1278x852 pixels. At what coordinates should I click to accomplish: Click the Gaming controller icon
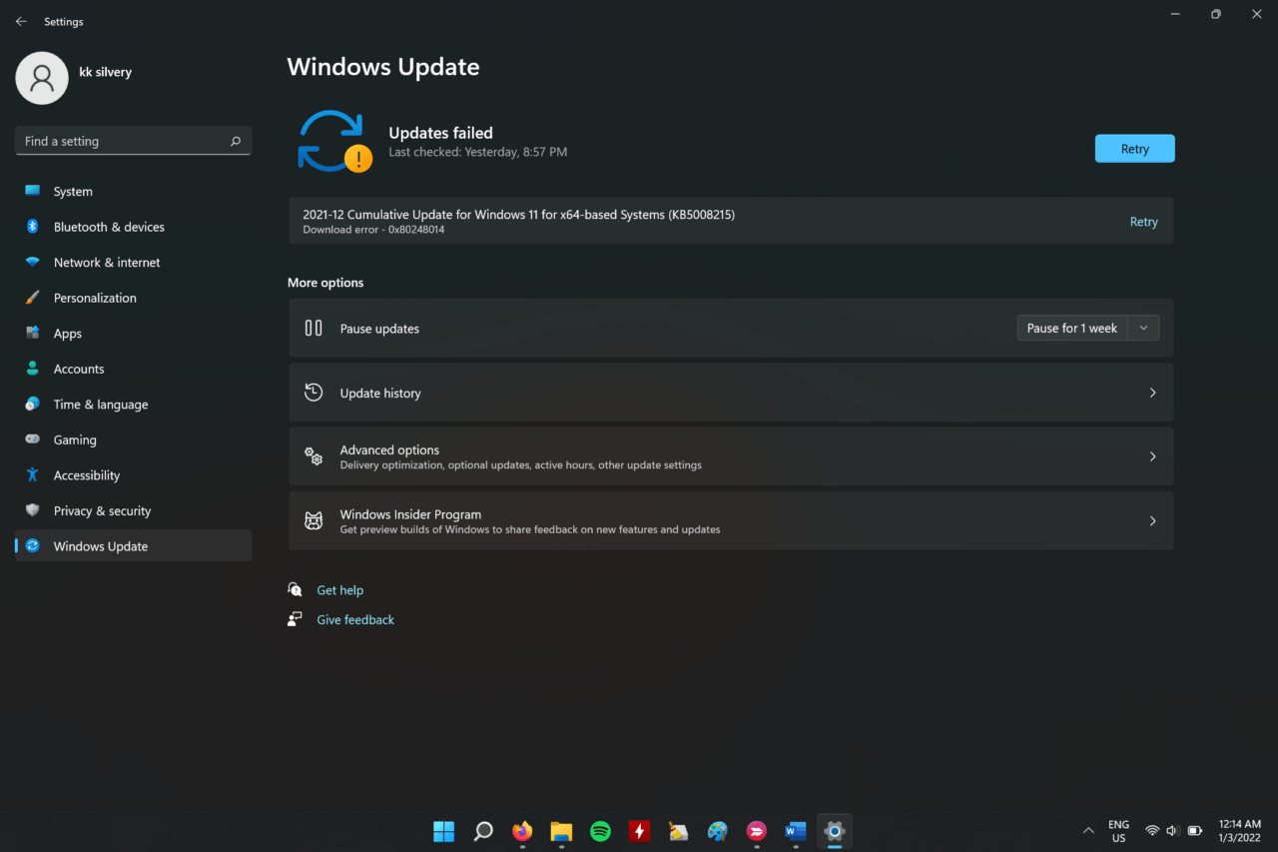coord(33,439)
